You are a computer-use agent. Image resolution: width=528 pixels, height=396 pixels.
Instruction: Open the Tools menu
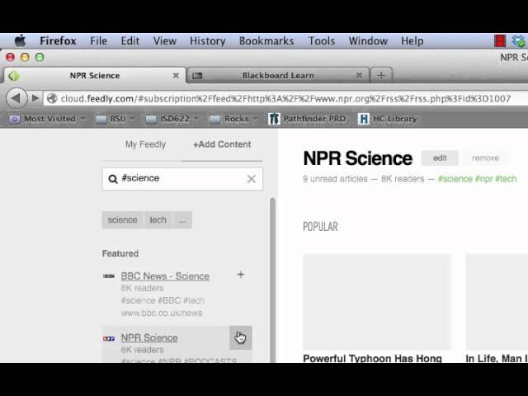(322, 41)
